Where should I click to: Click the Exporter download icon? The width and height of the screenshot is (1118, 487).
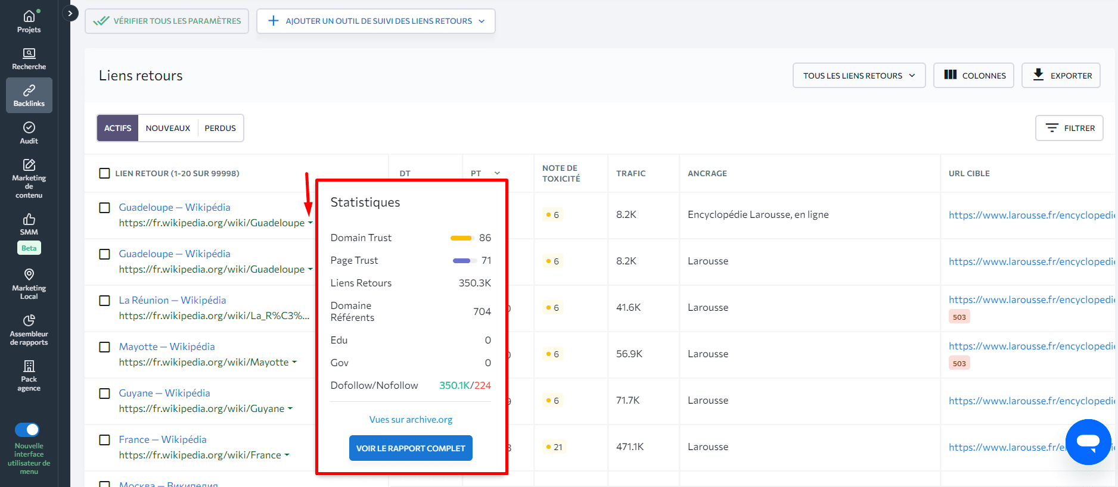(1038, 75)
